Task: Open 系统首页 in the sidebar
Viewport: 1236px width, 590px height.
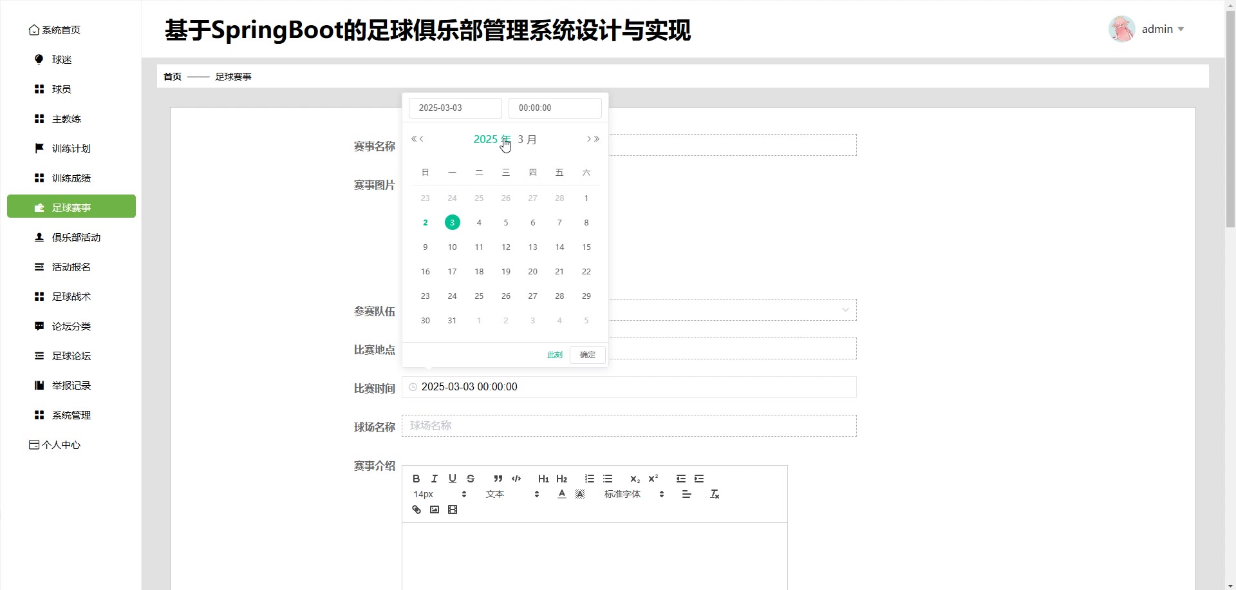Action: (55, 30)
